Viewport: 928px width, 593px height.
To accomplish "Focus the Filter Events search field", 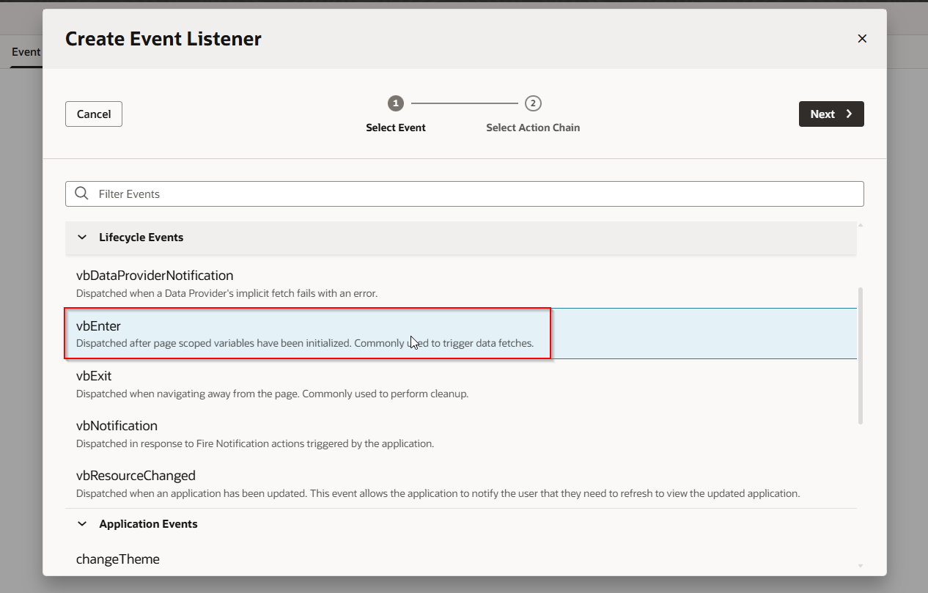I will pyautogui.click(x=469, y=194).
